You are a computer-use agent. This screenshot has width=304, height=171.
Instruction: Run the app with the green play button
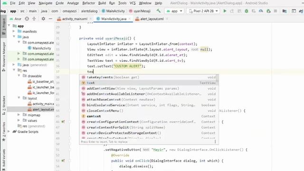coord(225,11)
